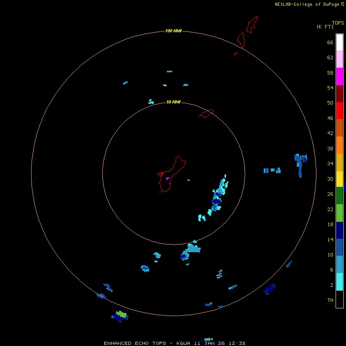This screenshot has width=346, height=346.
Task: Click the 26 legend value
Action: (x=330, y=194)
